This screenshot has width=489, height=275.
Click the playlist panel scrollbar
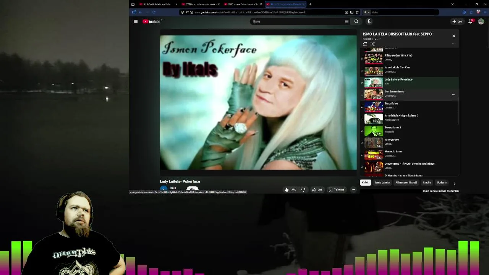(x=458, y=111)
